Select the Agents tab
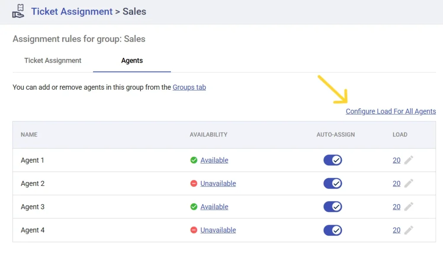This screenshot has height=255, width=443. click(132, 60)
